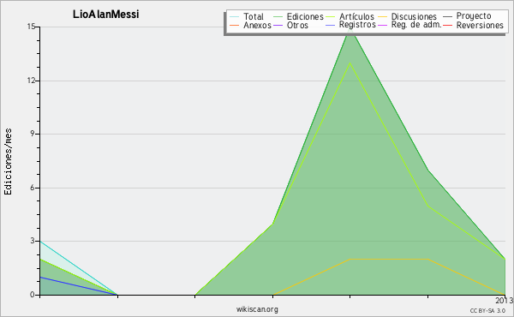The width and height of the screenshot is (514, 317).
Task: Click the wikiscan.org caption
Action: [x=257, y=309]
